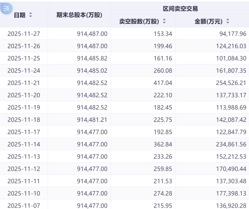Select the 94,177.96 amount cell
The image size is (249, 209).
pos(233,34)
